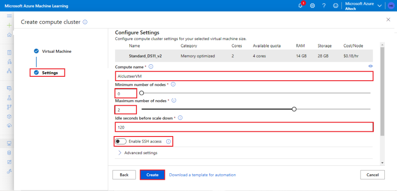This screenshot has height=191, width=397.
Task: Click the minimum nodes slider handle
Action: (x=142, y=93)
